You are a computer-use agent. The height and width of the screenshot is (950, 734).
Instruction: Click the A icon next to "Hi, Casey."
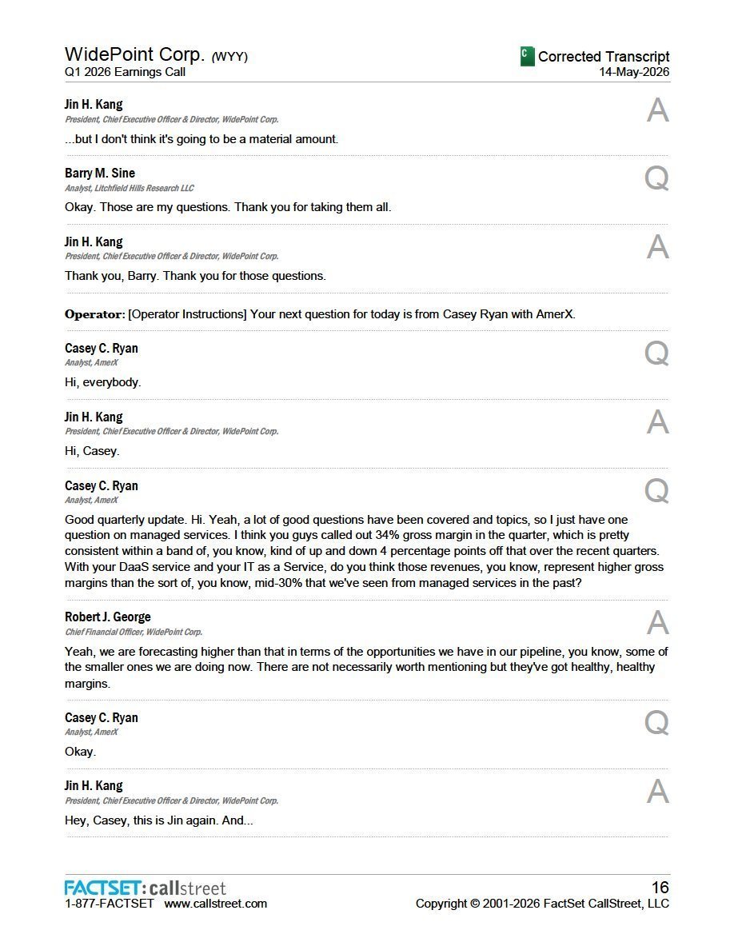tap(658, 422)
